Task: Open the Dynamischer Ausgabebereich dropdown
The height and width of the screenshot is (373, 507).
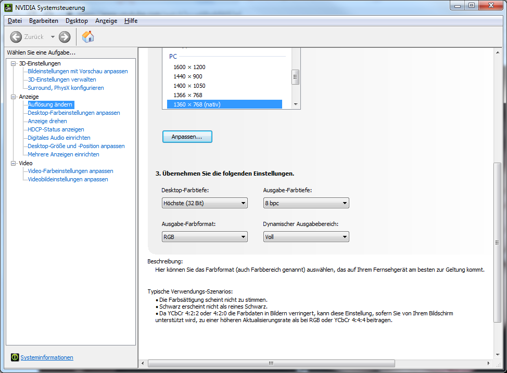Action: [306, 237]
